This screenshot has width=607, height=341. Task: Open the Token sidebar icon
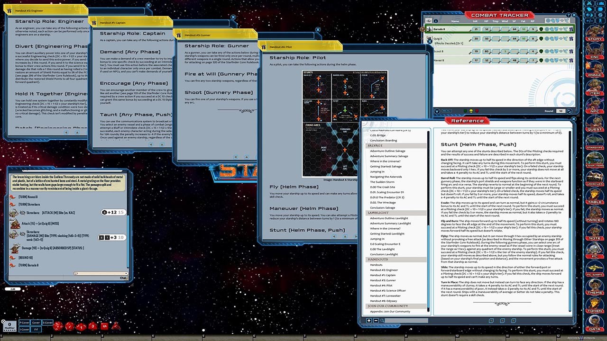pyautogui.click(x=596, y=306)
